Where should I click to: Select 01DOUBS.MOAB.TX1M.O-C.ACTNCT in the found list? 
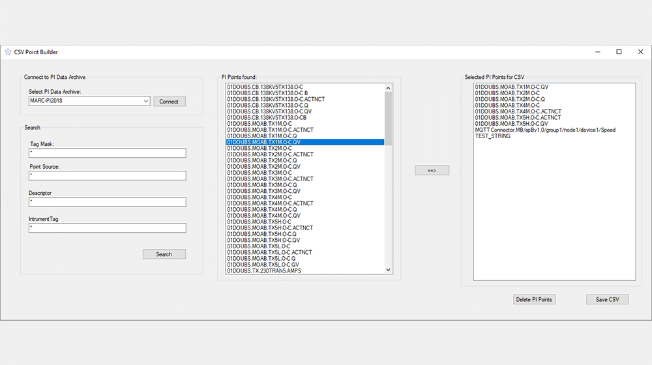point(305,130)
